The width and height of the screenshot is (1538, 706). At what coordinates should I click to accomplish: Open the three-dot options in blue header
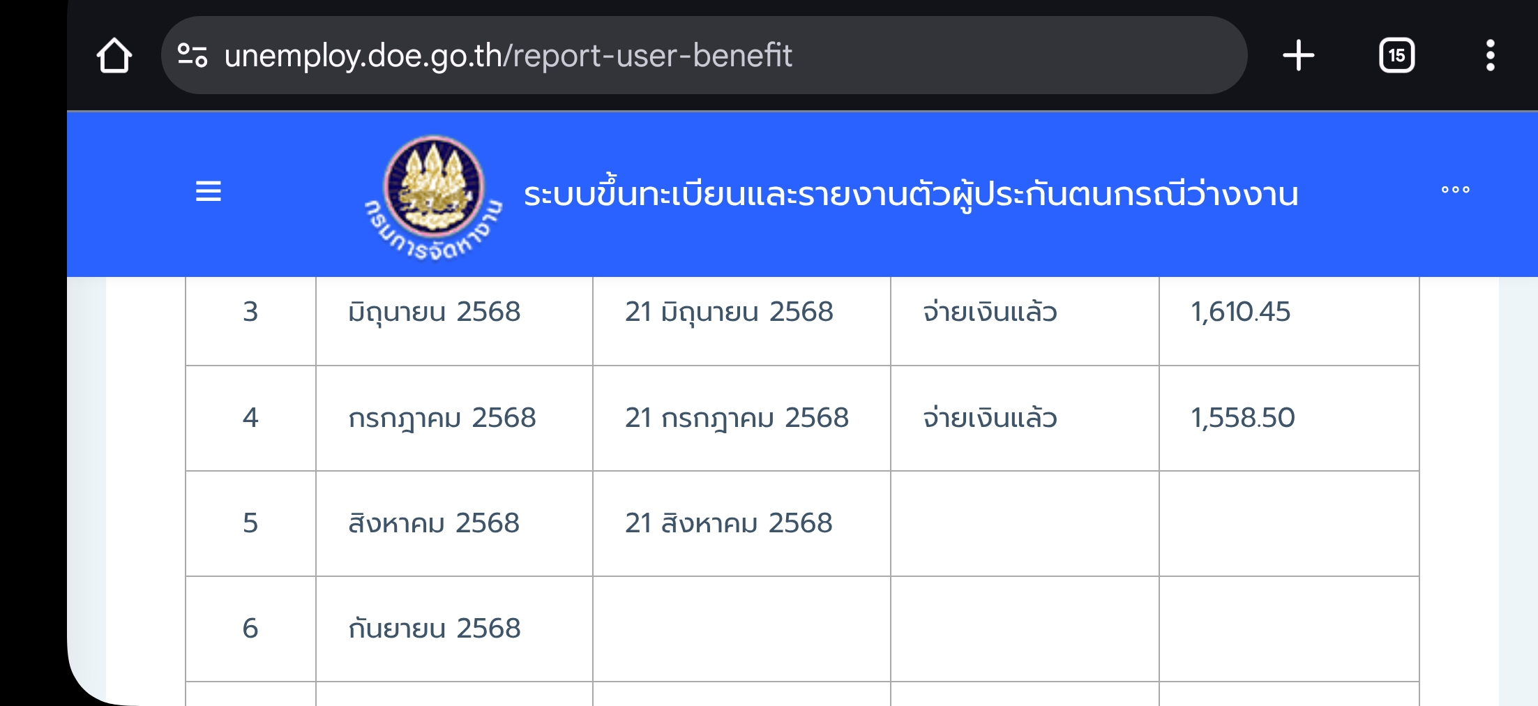(x=1456, y=190)
